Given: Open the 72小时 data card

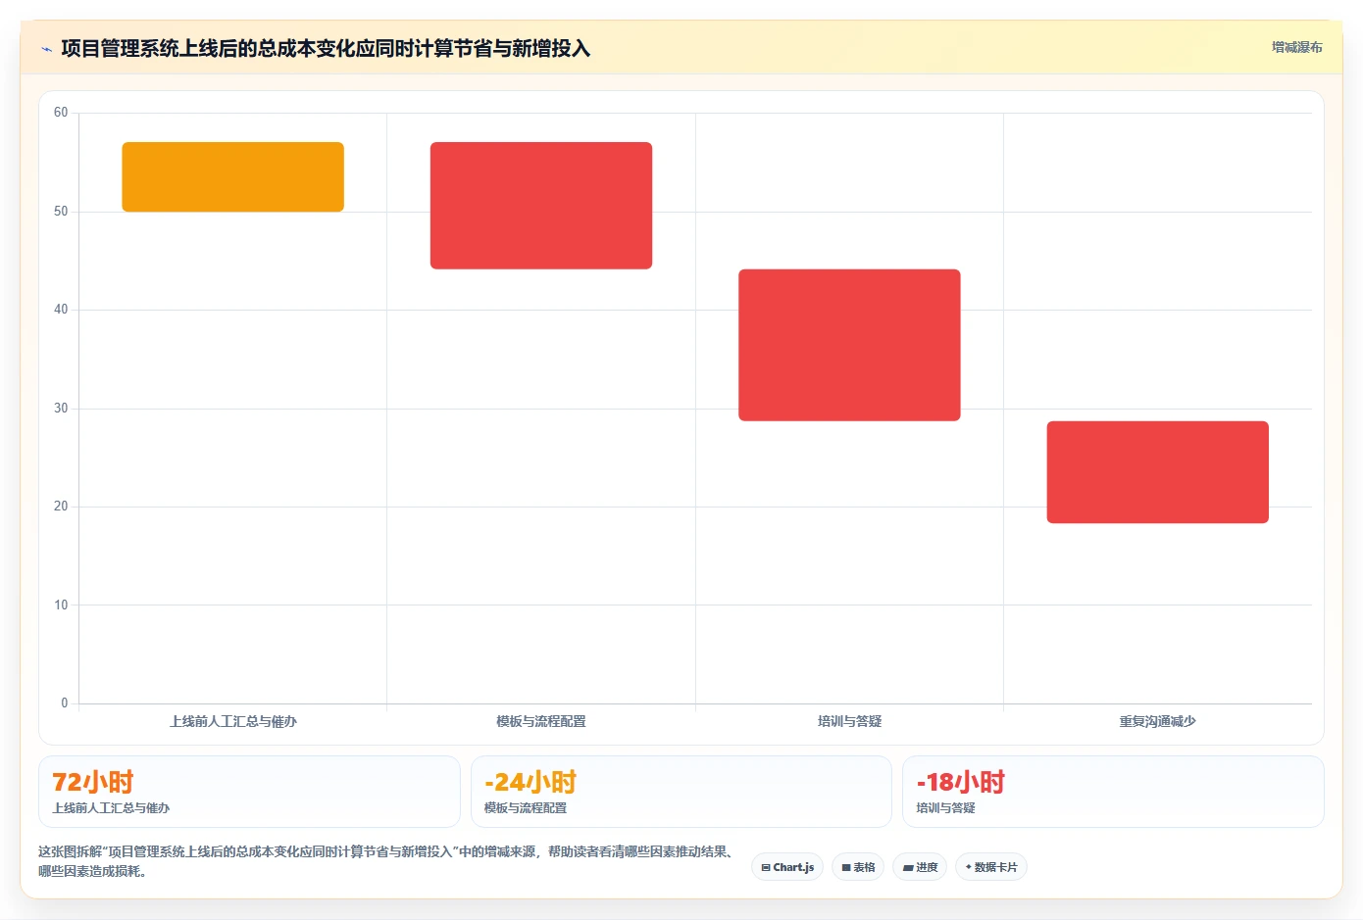Looking at the screenshot, I should point(249,792).
